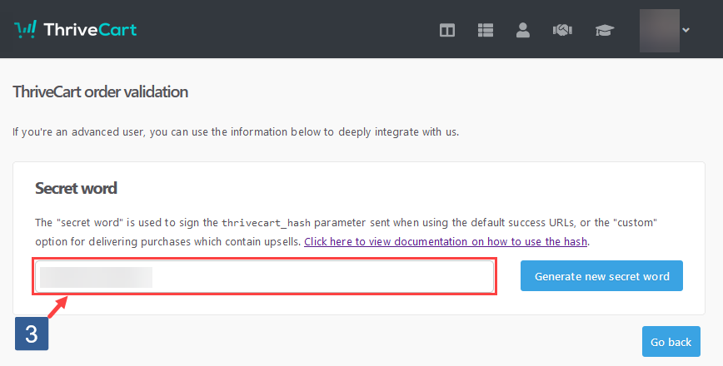Click the ThriveCart logo
723x366 pixels.
pyautogui.click(x=76, y=30)
